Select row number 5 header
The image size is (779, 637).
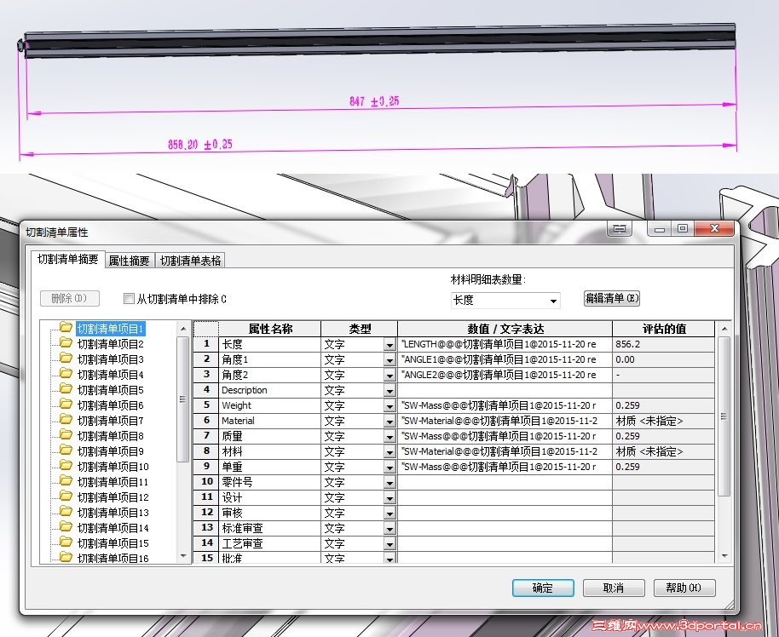(x=206, y=405)
